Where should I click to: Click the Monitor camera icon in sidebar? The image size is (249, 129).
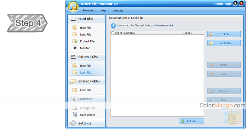coord(75,48)
